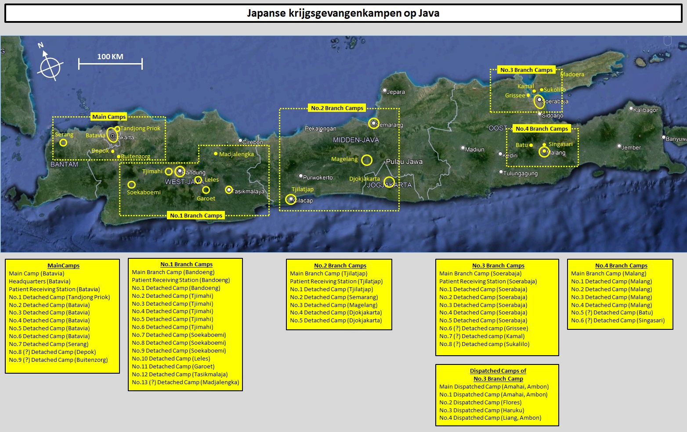The image size is (687, 432).
Task: Click the title 'Japanse krijgsgevangenkampen op Java'
Action: (x=343, y=13)
